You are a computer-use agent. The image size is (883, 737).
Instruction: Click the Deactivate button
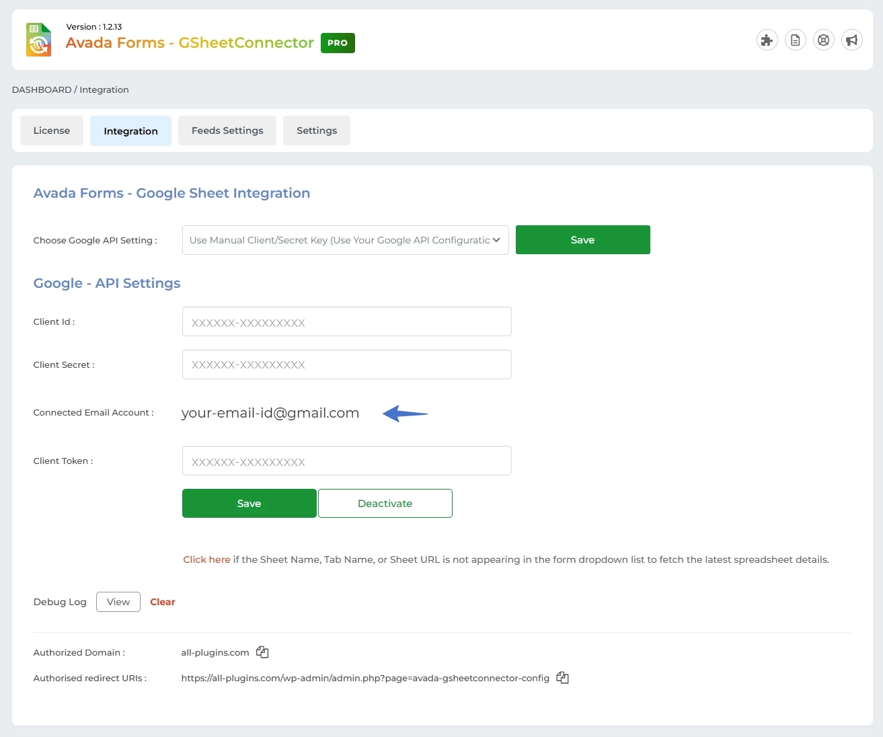point(385,504)
